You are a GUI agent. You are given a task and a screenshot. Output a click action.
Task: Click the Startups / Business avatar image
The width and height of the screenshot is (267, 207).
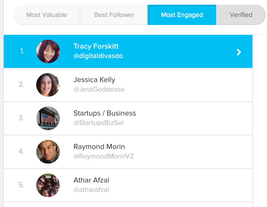[x=48, y=118]
